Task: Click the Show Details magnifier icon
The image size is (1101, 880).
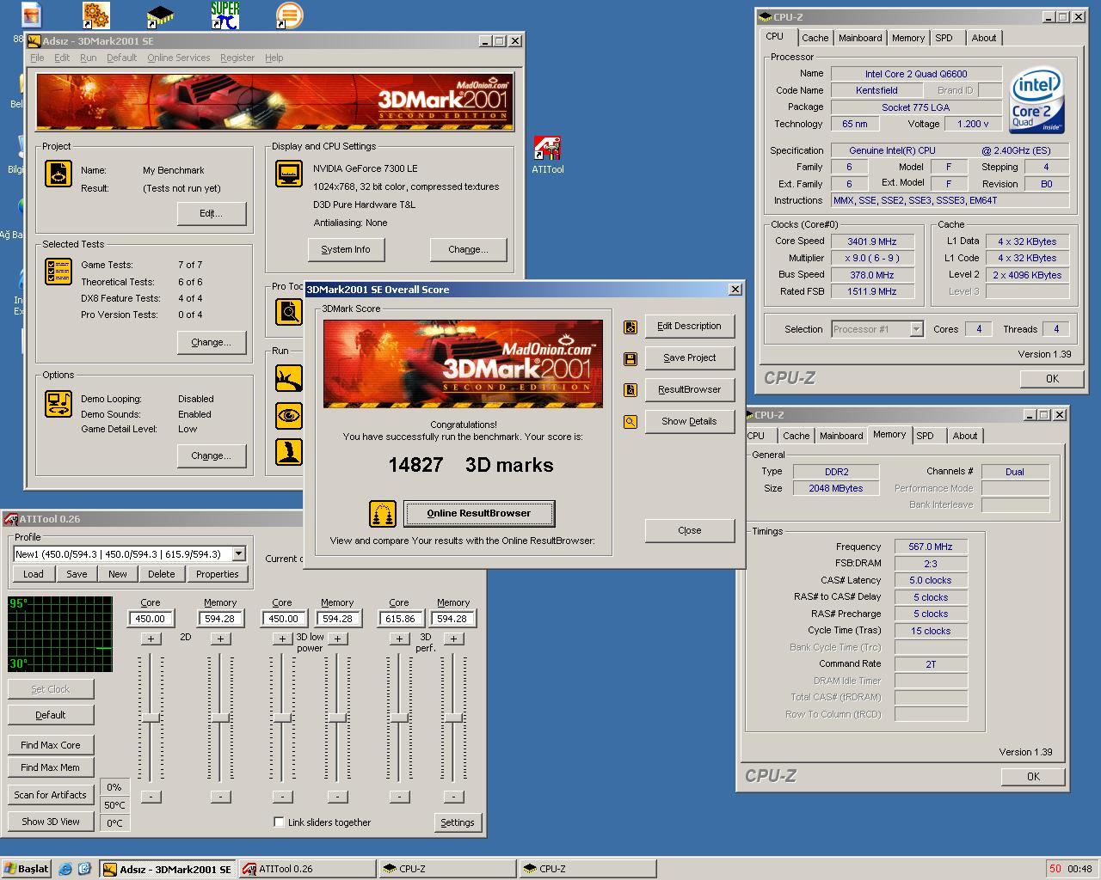Action: (630, 422)
